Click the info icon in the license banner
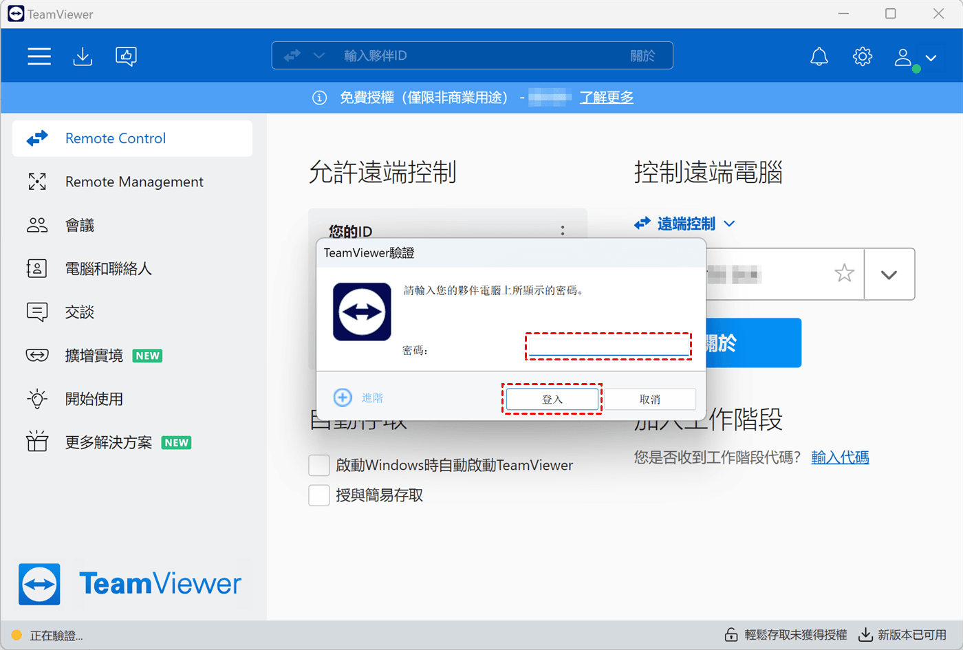 click(319, 98)
